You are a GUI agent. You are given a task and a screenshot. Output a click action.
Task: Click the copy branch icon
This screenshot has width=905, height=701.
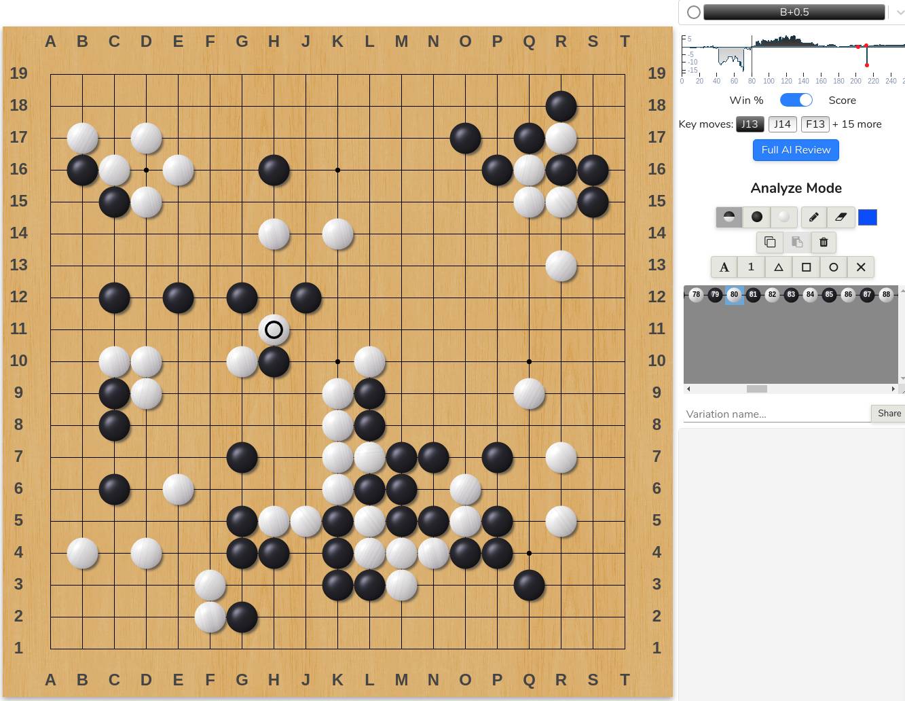tap(770, 242)
